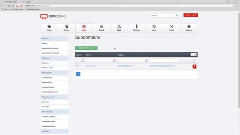Open the Apps bookmarks shortcut
The width and height of the screenshot is (240, 135).
click(4, 9)
